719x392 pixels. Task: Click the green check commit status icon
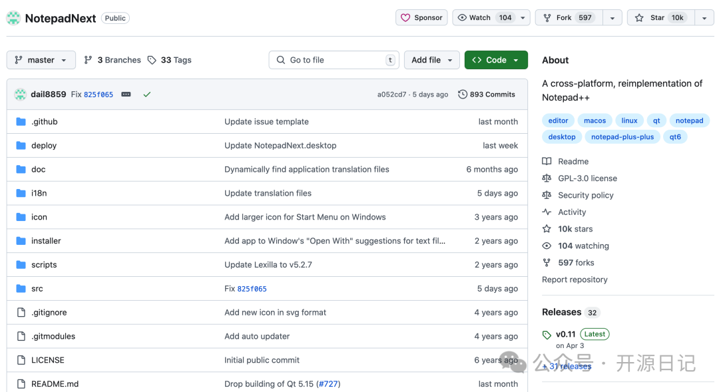tap(147, 95)
